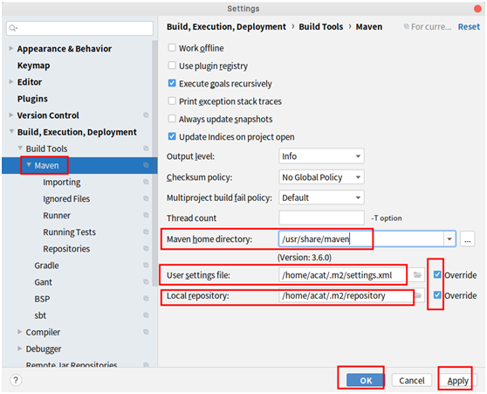Open the Runner settings page
This screenshot has height=394, width=487.
[x=57, y=216]
